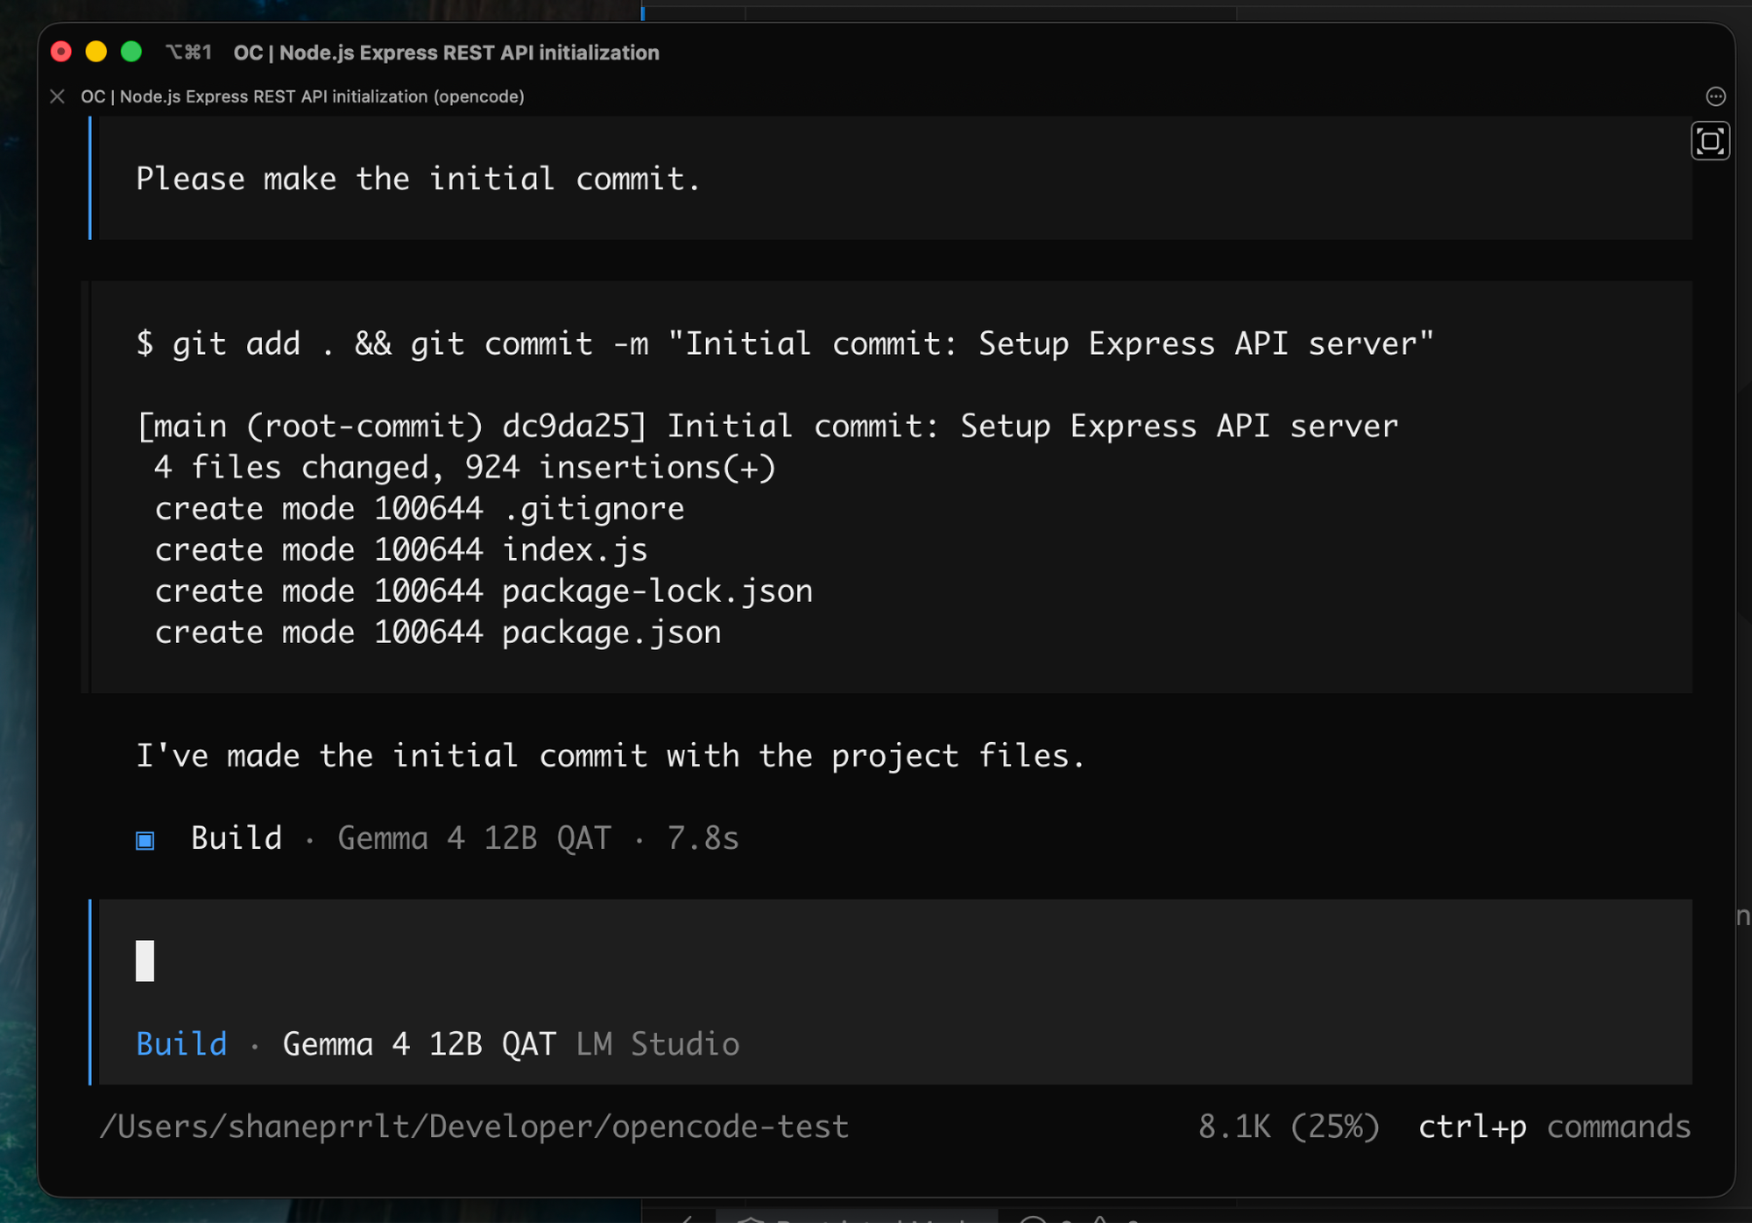
Task: Click the /Users/shaneprrlt/Developer/opencode-test path
Action: click(x=474, y=1127)
